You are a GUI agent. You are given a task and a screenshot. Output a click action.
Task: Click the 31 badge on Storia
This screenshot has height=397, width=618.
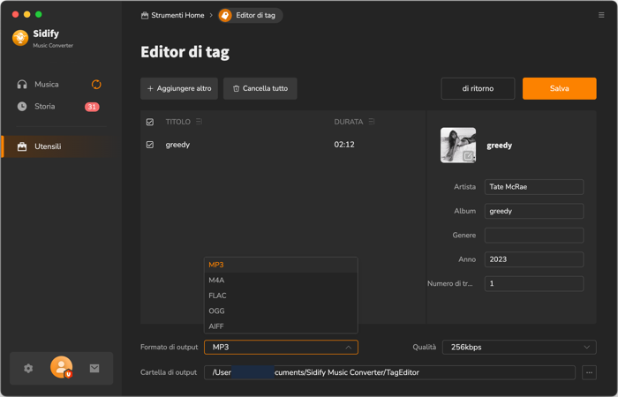click(x=92, y=107)
